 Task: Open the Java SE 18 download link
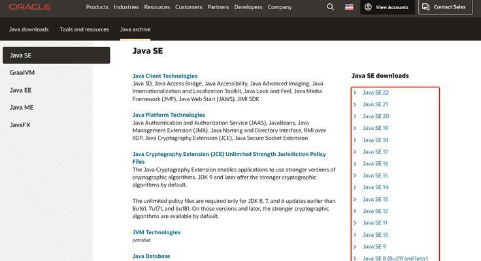375,140
